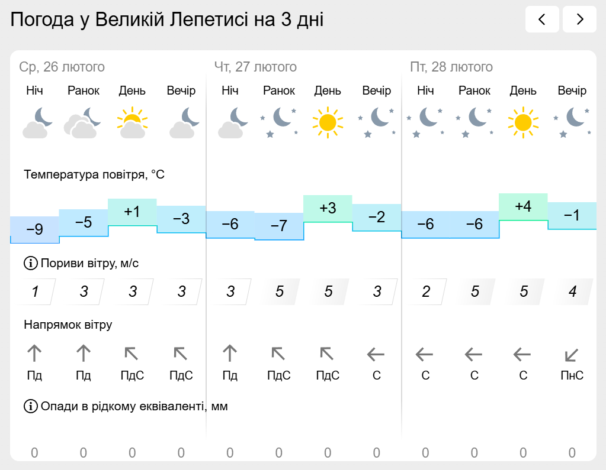The height and width of the screenshot is (470, 606).
Task: Click the south wind arrow for Wednesday Ніч
Action: point(34,354)
